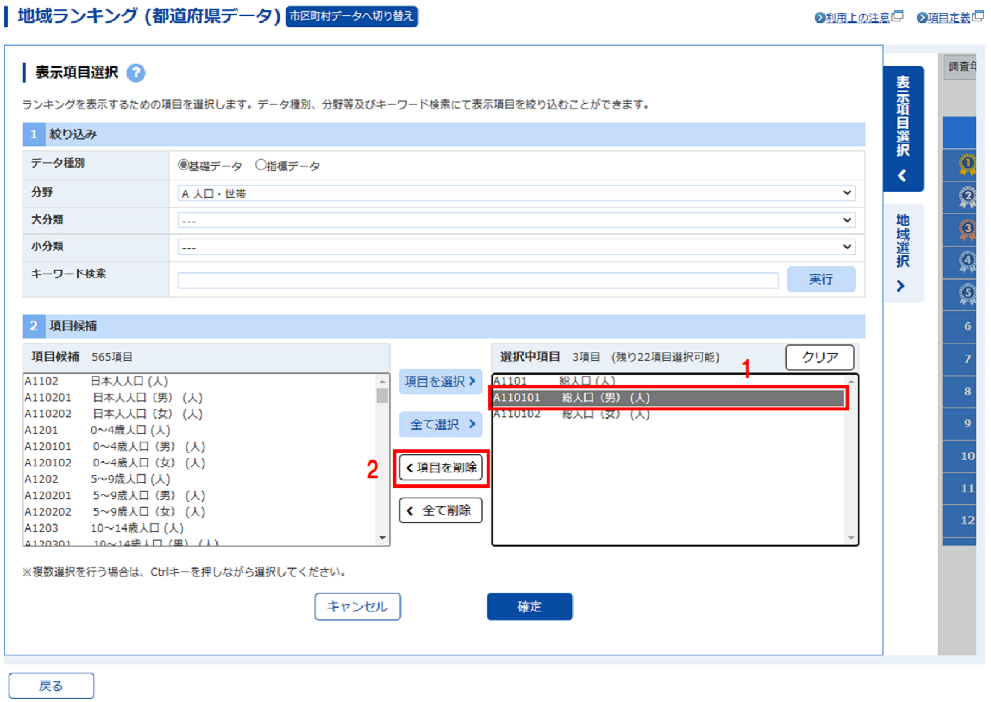Select A1201 0~4歳人口 (人) row

[200, 430]
